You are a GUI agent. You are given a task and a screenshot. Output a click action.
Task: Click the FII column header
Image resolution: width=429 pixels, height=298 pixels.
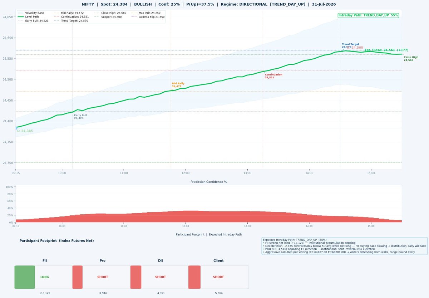pos(45,261)
